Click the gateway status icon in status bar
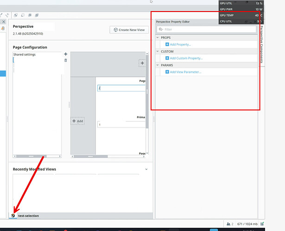The width and height of the screenshot is (285, 231). click(x=262, y=224)
